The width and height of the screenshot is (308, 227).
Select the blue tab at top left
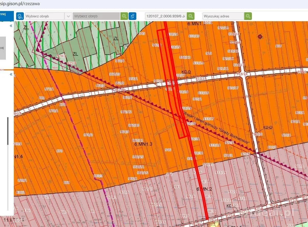[7, 16]
